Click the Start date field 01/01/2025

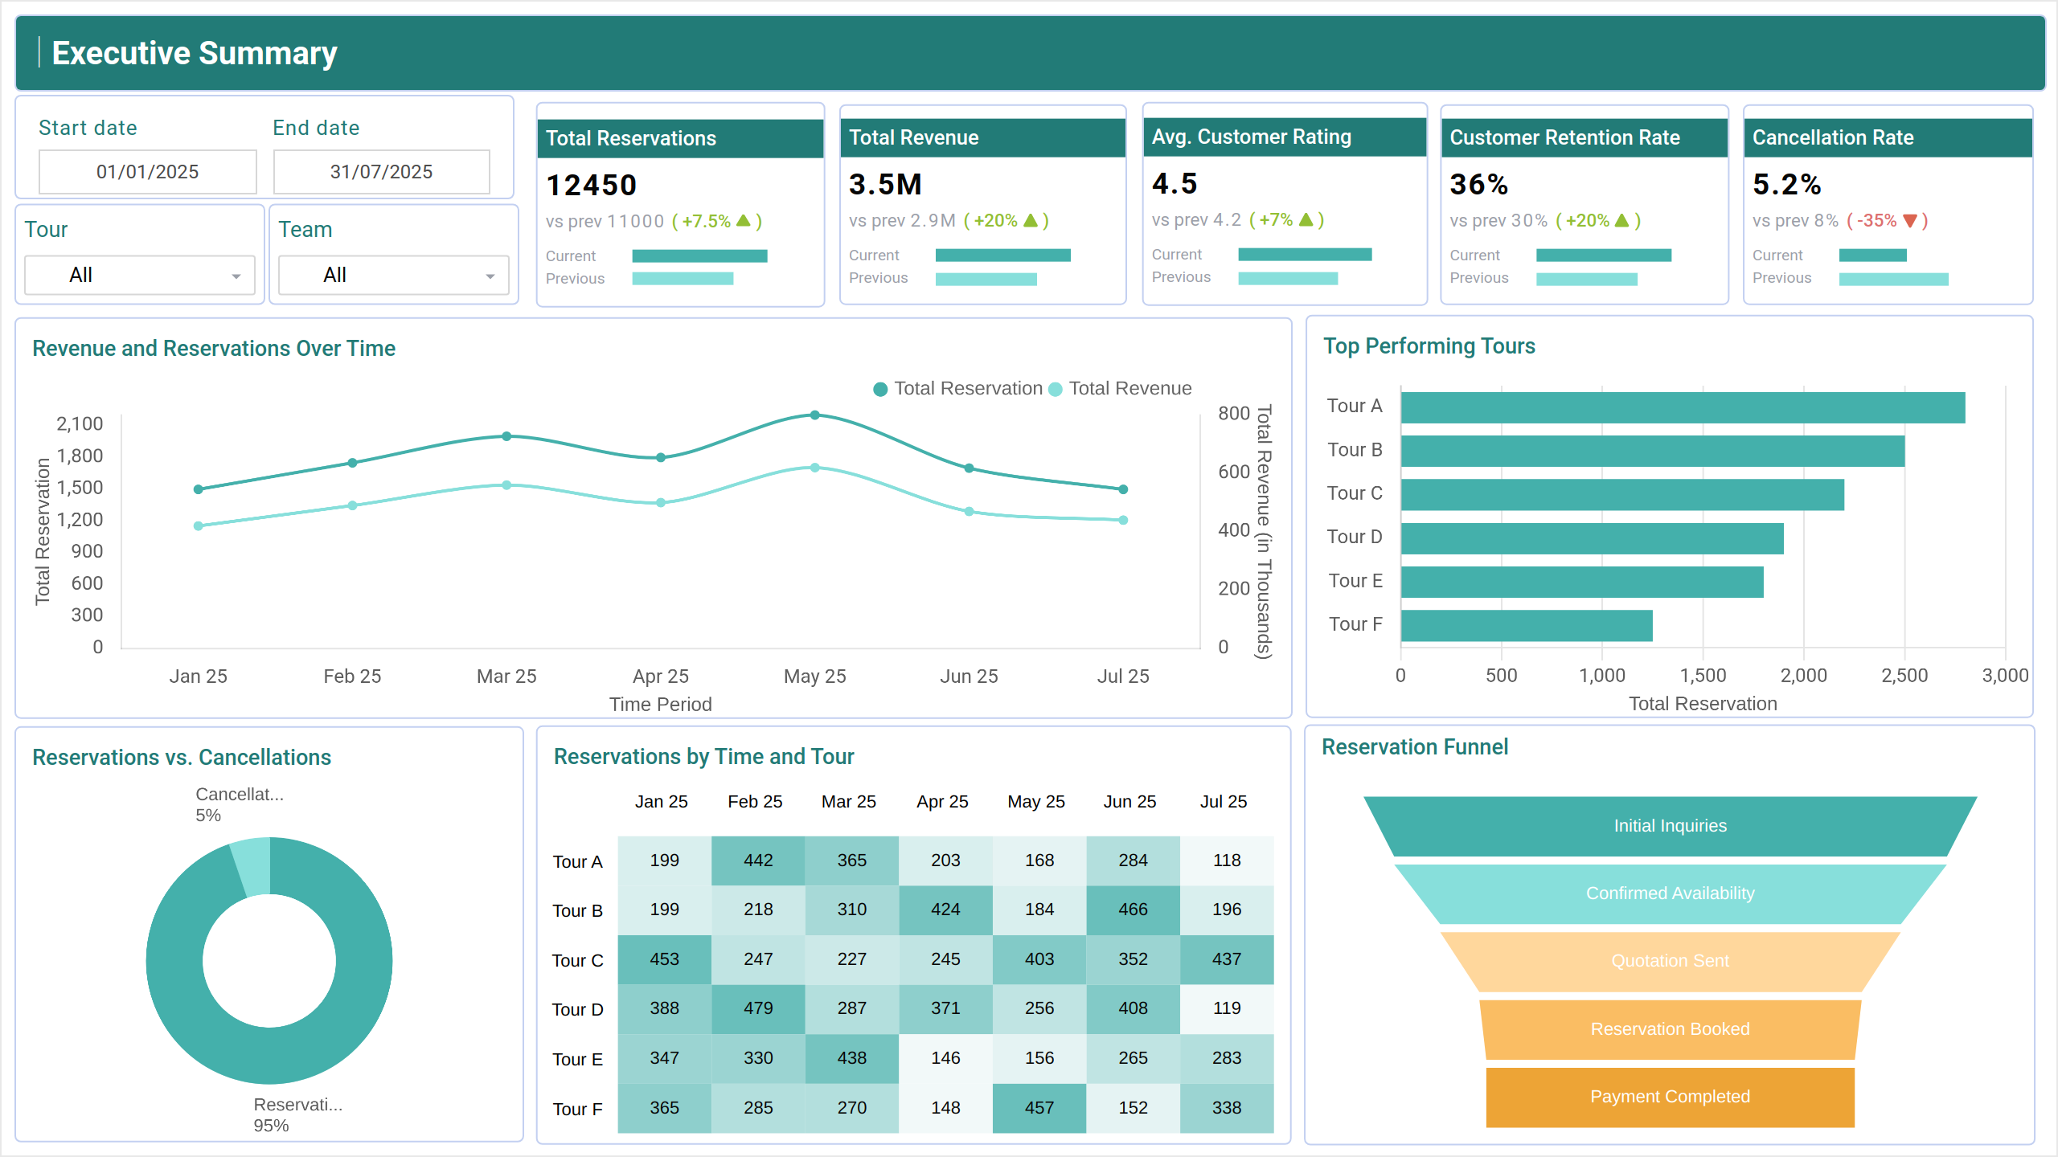point(148,171)
